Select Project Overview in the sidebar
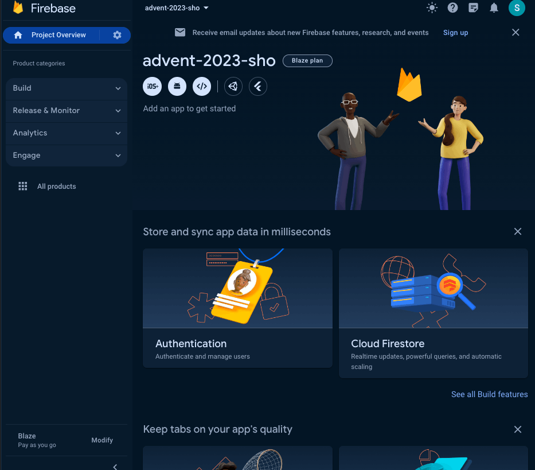Image resolution: width=535 pixels, height=470 pixels. tap(58, 35)
